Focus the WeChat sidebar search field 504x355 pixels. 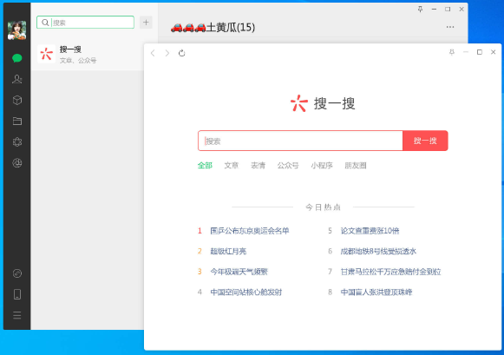click(x=86, y=23)
